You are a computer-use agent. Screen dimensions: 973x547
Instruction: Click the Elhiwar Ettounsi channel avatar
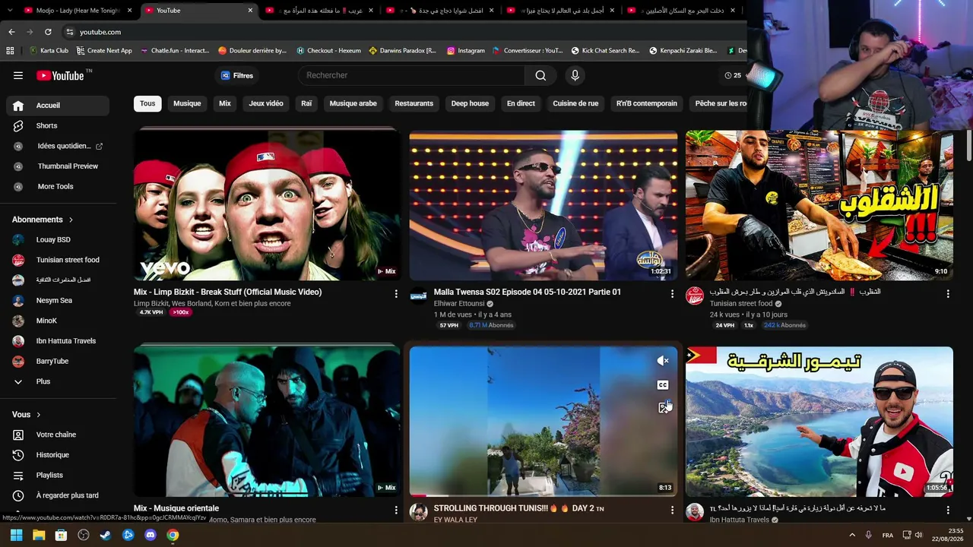coord(419,296)
